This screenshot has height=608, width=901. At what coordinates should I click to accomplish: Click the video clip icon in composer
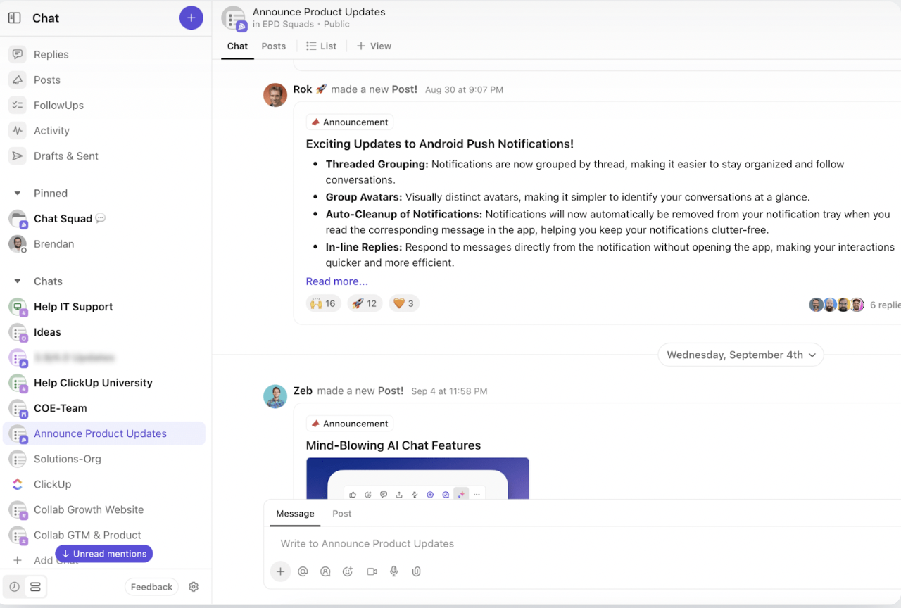372,571
